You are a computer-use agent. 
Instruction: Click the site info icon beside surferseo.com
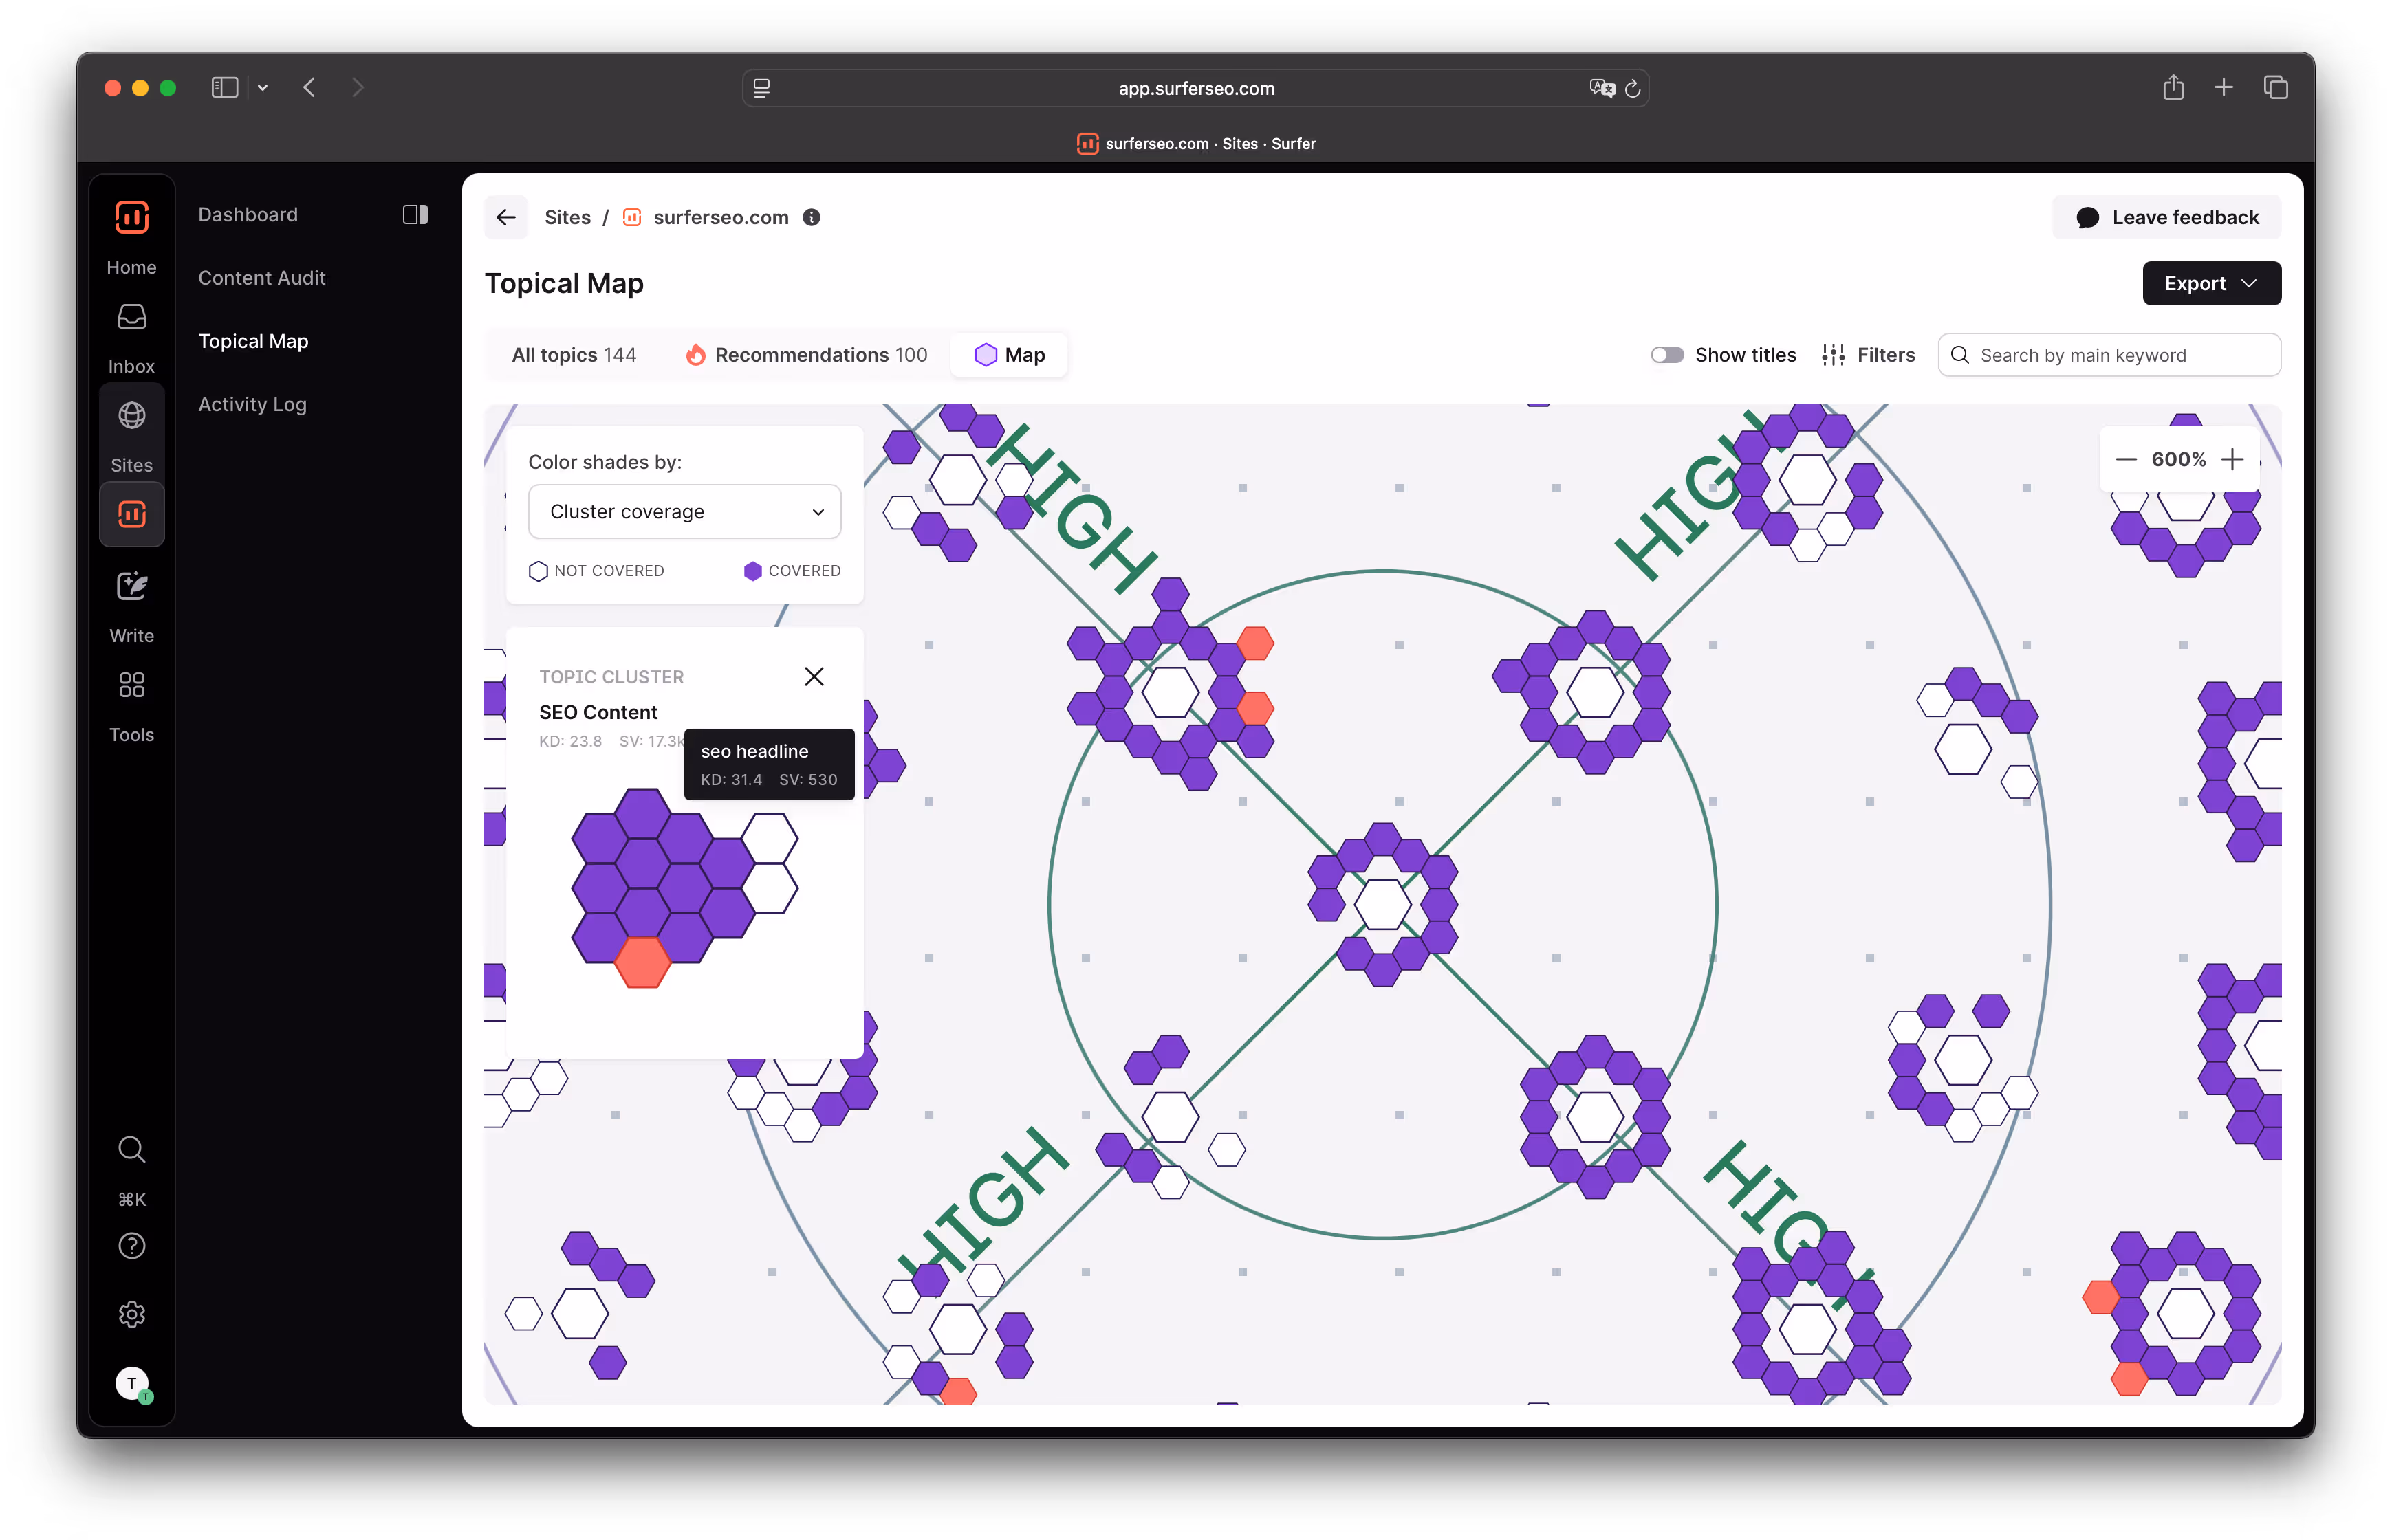(x=812, y=217)
